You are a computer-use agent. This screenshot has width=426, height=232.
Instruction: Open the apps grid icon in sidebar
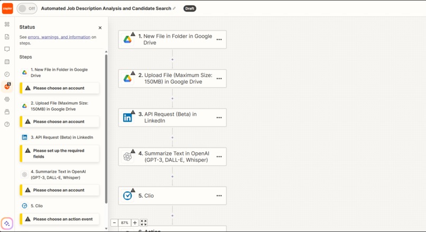[7, 24]
